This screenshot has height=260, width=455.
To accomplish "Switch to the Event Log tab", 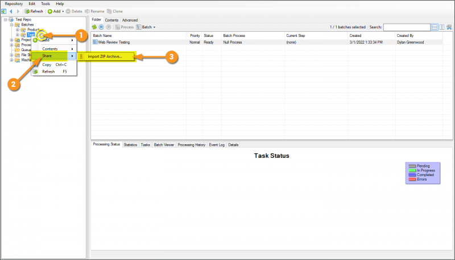I will [217, 145].
